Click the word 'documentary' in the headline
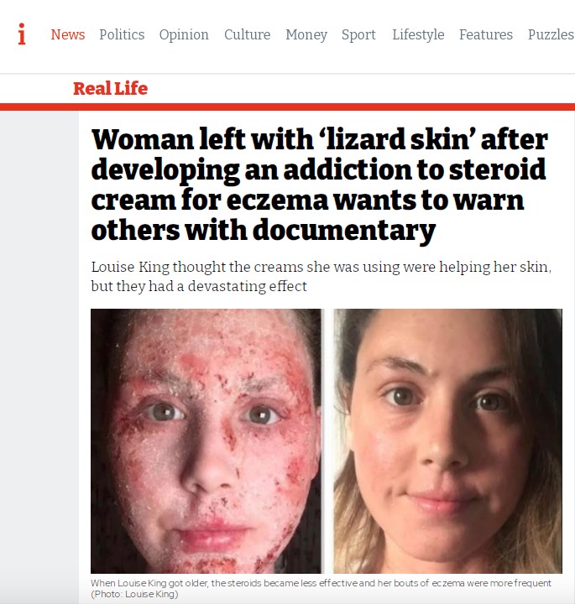This screenshot has height=604, width=575. 344,231
